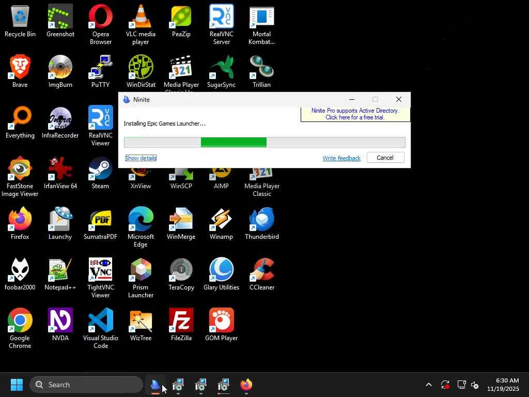Image resolution: width=529 pixels, height=397 pixels.
Task: Open foobar2000 desktop icon
Action: 20,274
